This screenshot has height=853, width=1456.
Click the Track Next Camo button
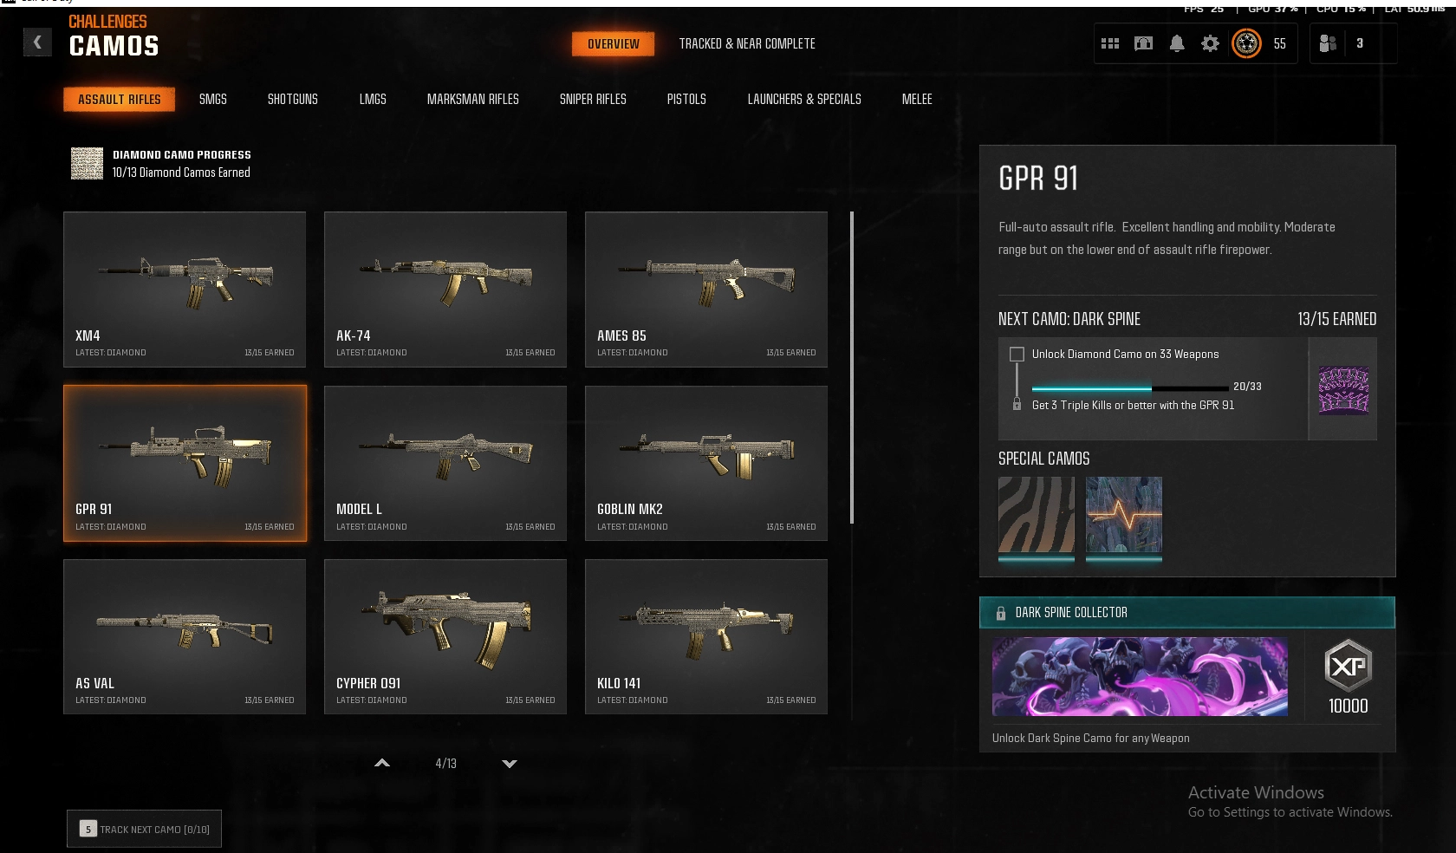click(145, 829)
